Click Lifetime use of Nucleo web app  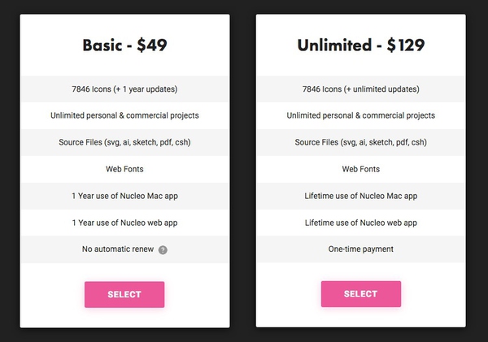pyautogui.click(x=361, y=223)
